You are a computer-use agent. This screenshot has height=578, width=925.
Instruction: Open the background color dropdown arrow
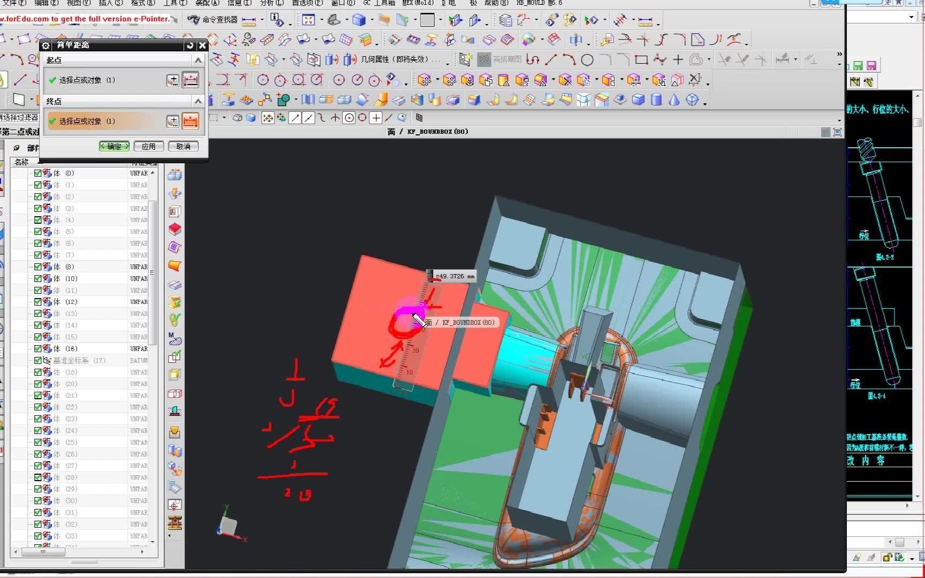coord(441,20)
